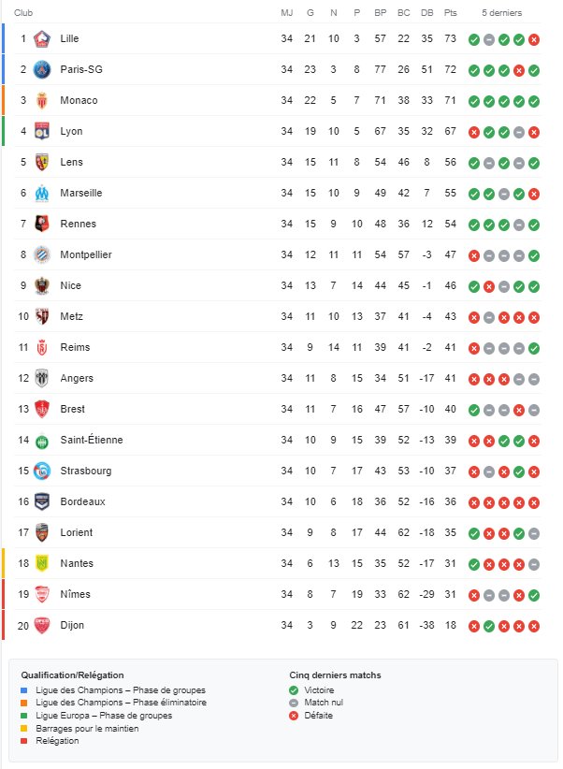Viewport: 563px width, 769px height.
Task: Click the Nantes yellow crest
Action: (x=42, y=563)
